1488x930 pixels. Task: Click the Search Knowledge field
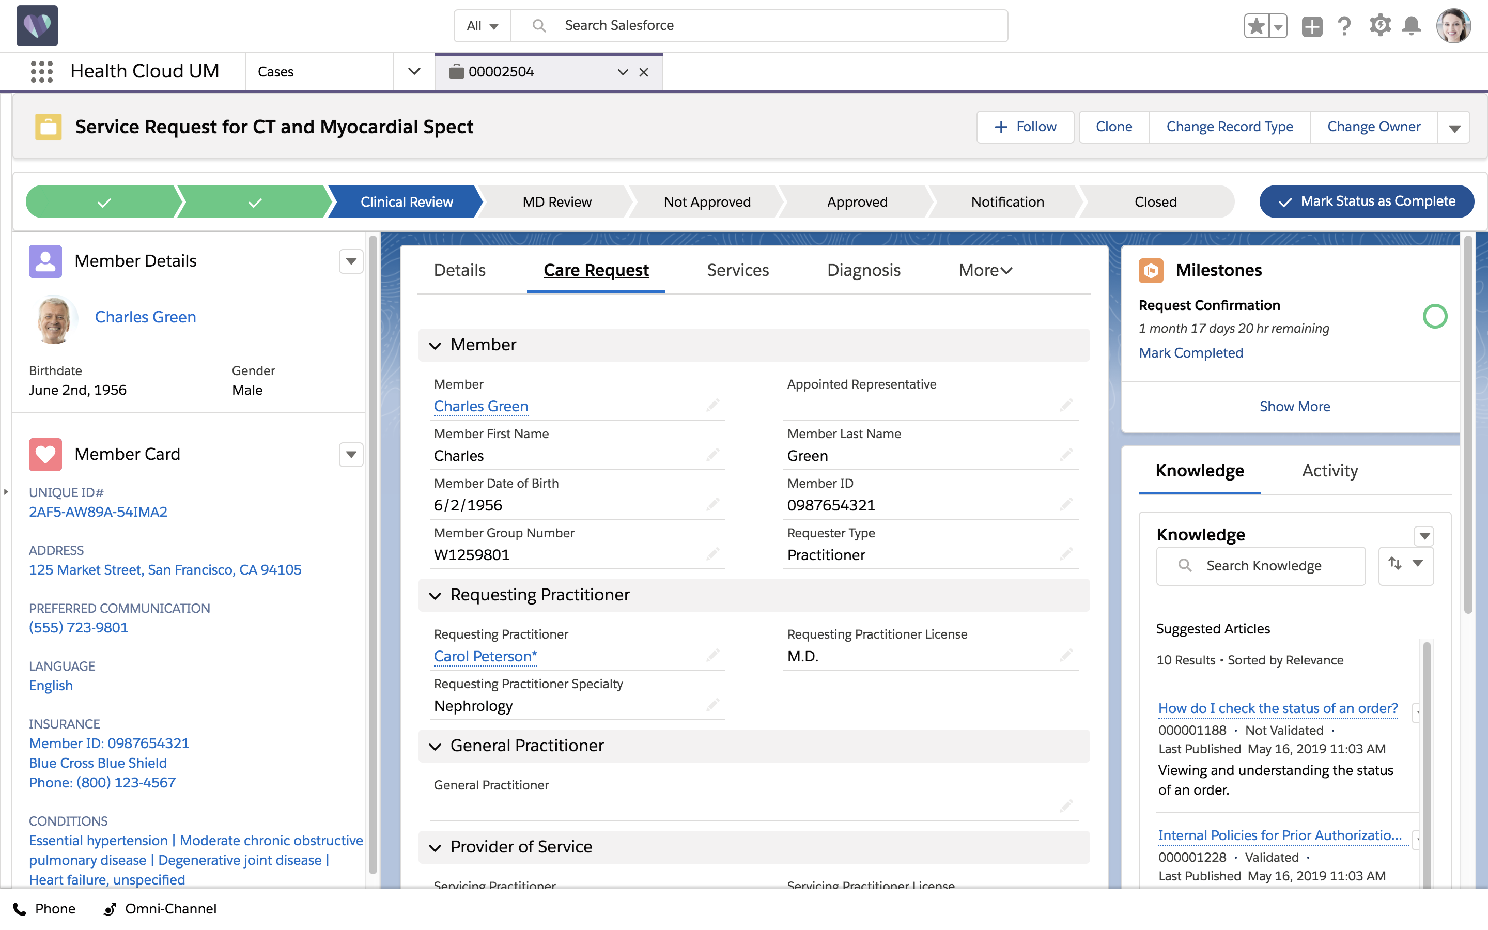(1261, 566)
